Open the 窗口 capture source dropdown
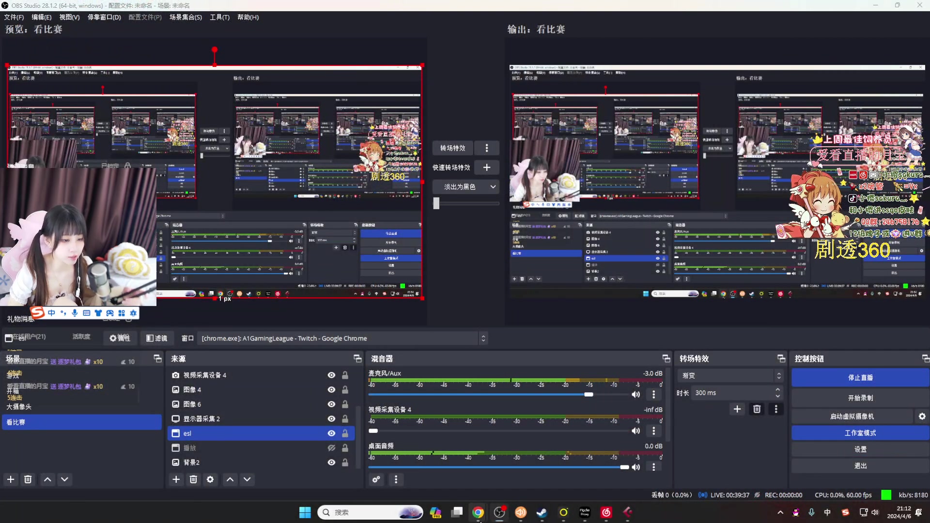The height and width of the screenshot is (523, 930). (x=483, y=338)
